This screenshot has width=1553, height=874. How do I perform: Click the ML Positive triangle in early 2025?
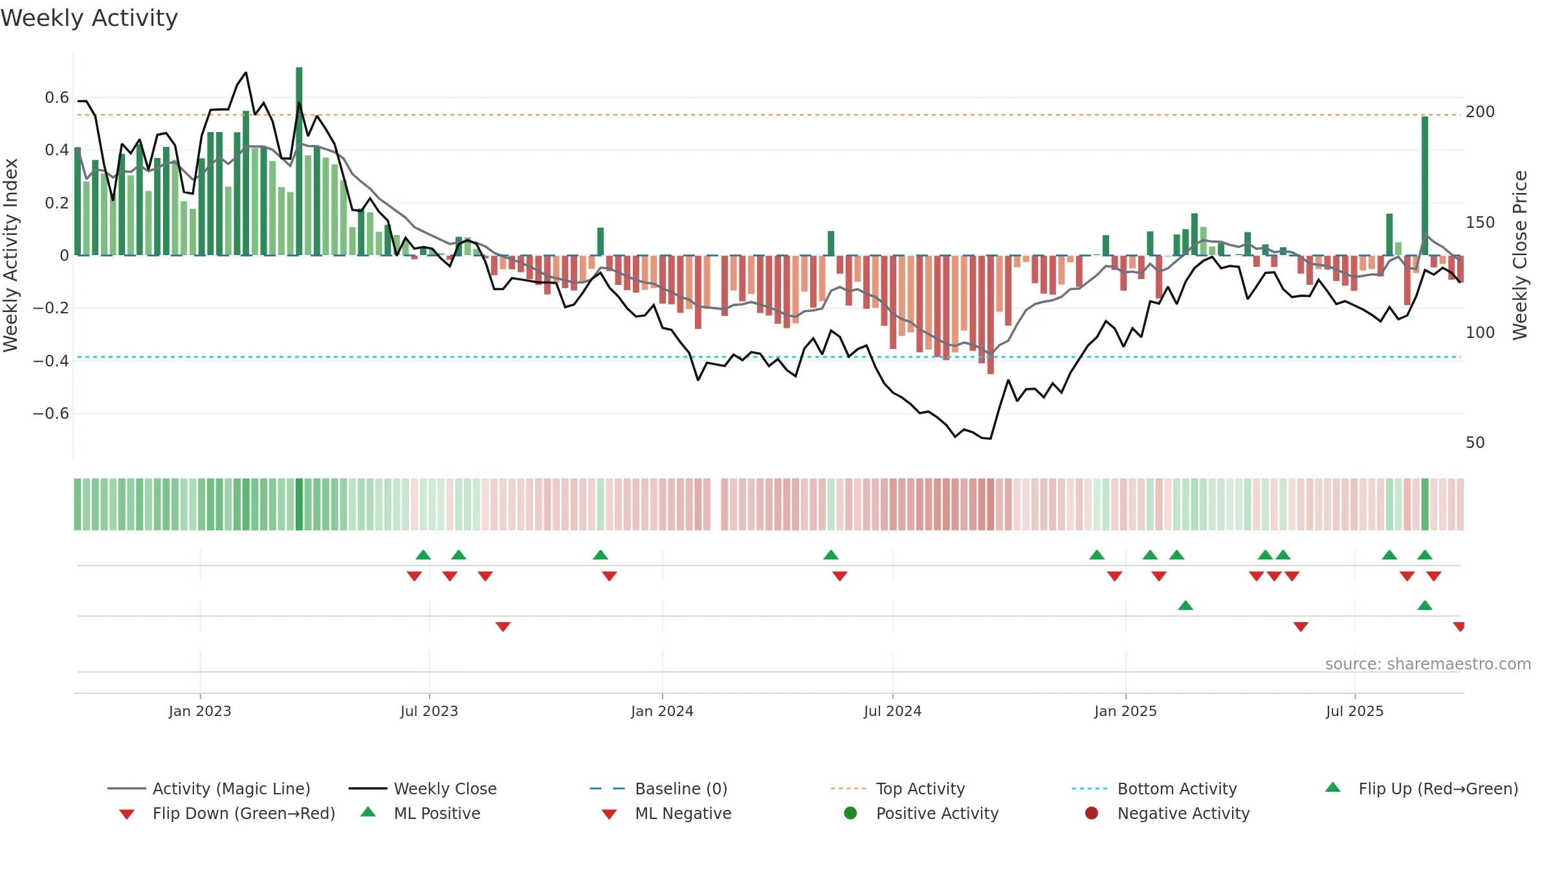coord(1185,605)
